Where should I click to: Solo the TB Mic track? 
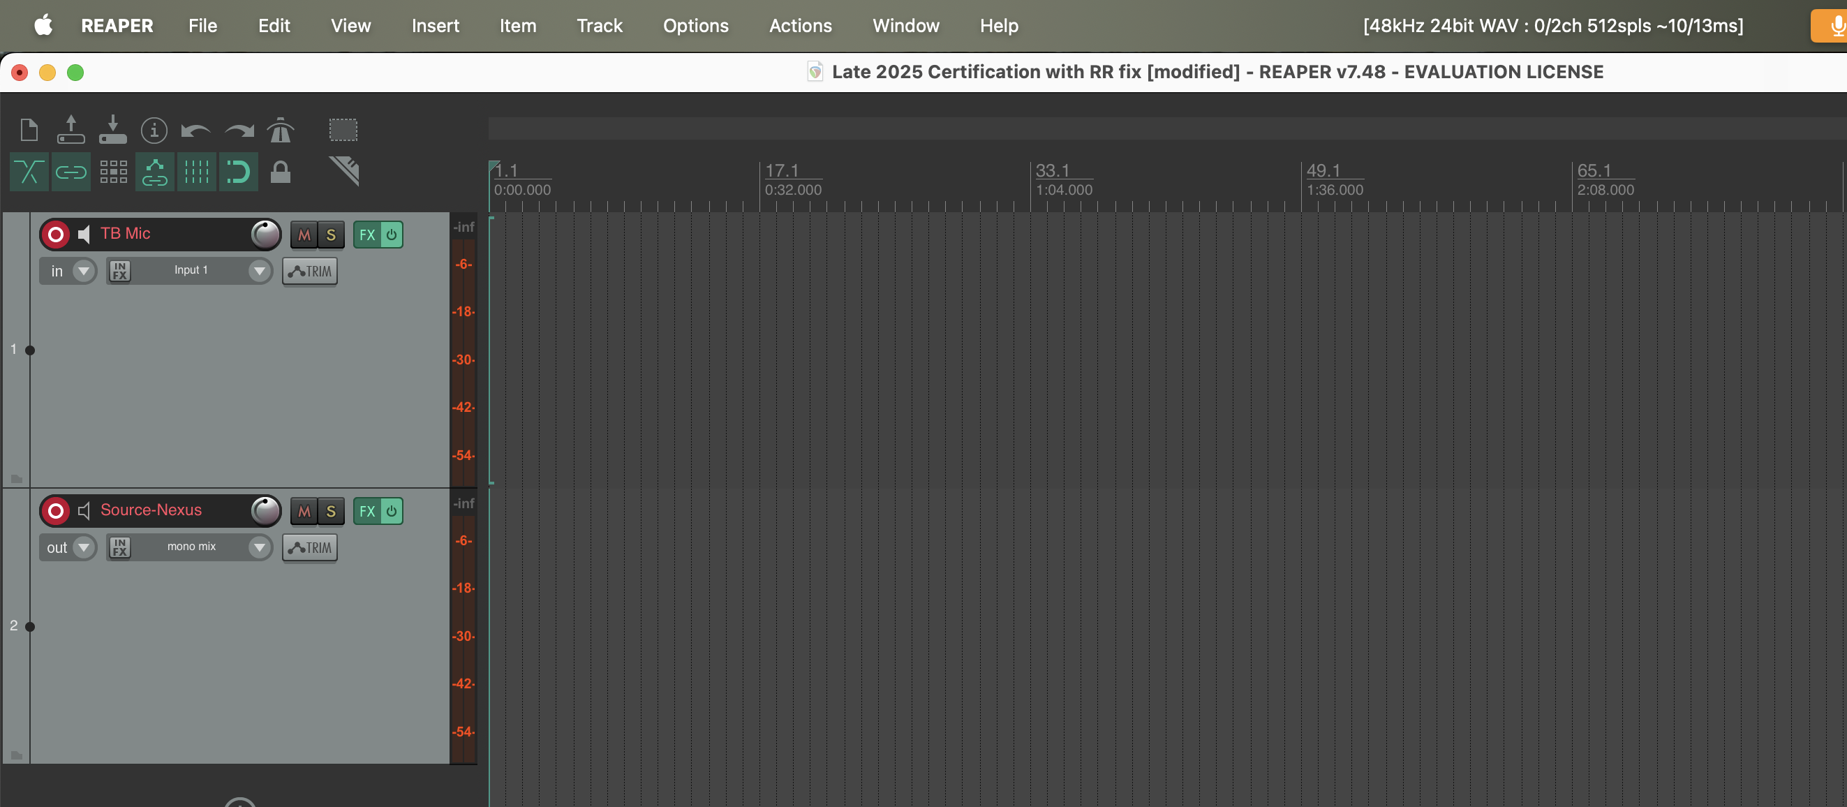[x=331, y=235]
